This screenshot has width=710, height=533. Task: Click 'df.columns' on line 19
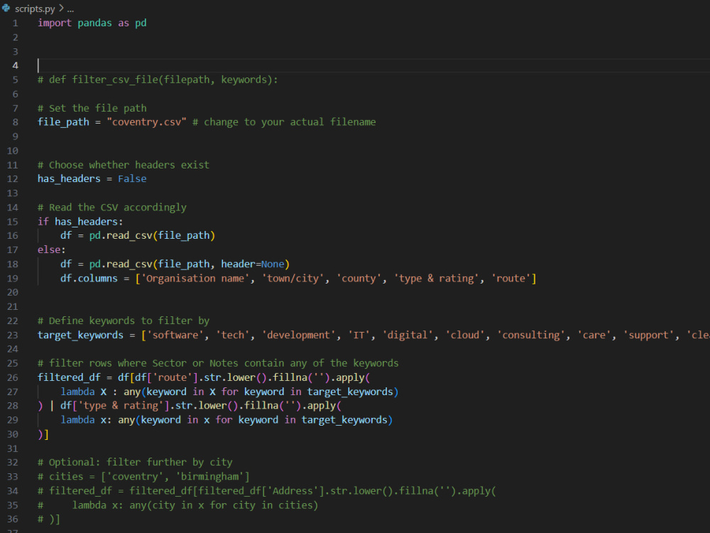pos(89,279)
